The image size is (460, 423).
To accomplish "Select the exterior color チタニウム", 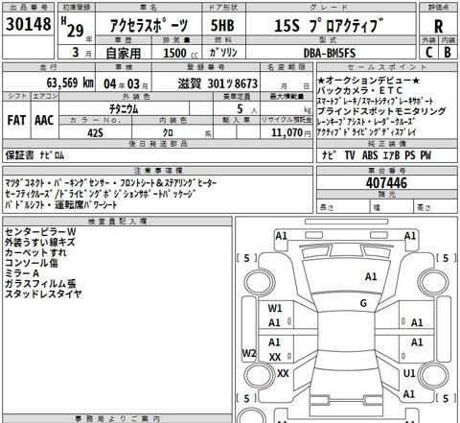I will [124, 109].
